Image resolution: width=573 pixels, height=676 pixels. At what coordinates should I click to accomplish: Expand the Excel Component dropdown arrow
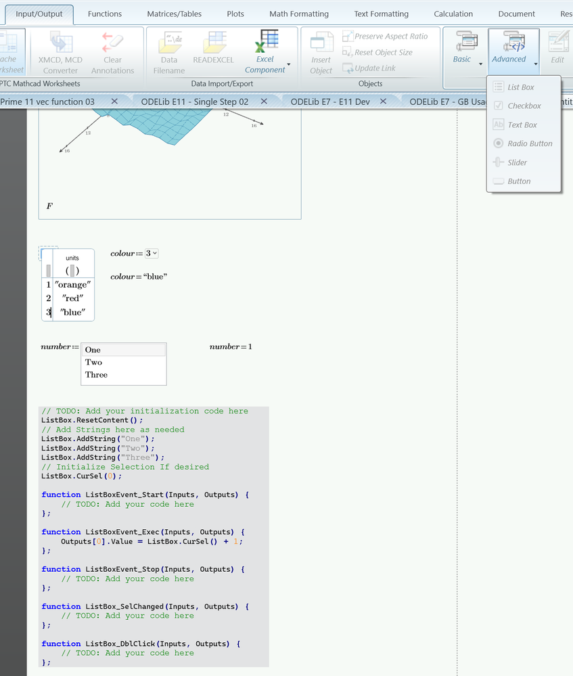[290, 65]
